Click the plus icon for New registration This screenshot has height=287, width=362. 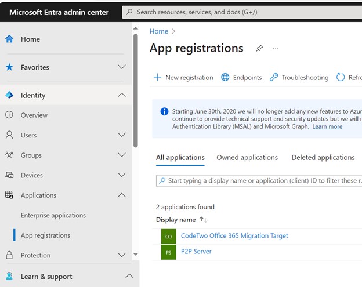click(157, 77)
